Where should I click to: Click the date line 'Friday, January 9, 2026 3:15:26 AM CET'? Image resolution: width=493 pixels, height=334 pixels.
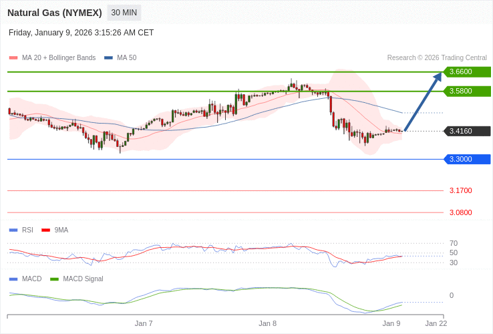[81, 33]
